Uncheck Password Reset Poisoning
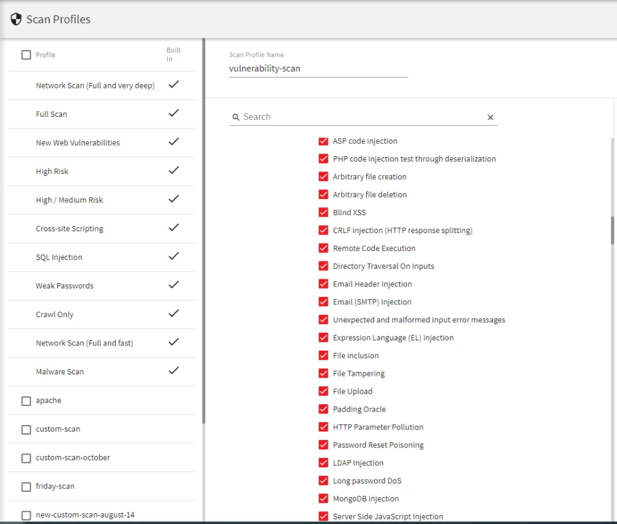The height and width of the screenshot is (524, 617). 323,444
